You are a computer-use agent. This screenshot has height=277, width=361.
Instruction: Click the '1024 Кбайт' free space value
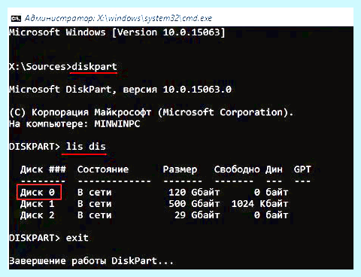pyautogui.click(x=259, y=204)
